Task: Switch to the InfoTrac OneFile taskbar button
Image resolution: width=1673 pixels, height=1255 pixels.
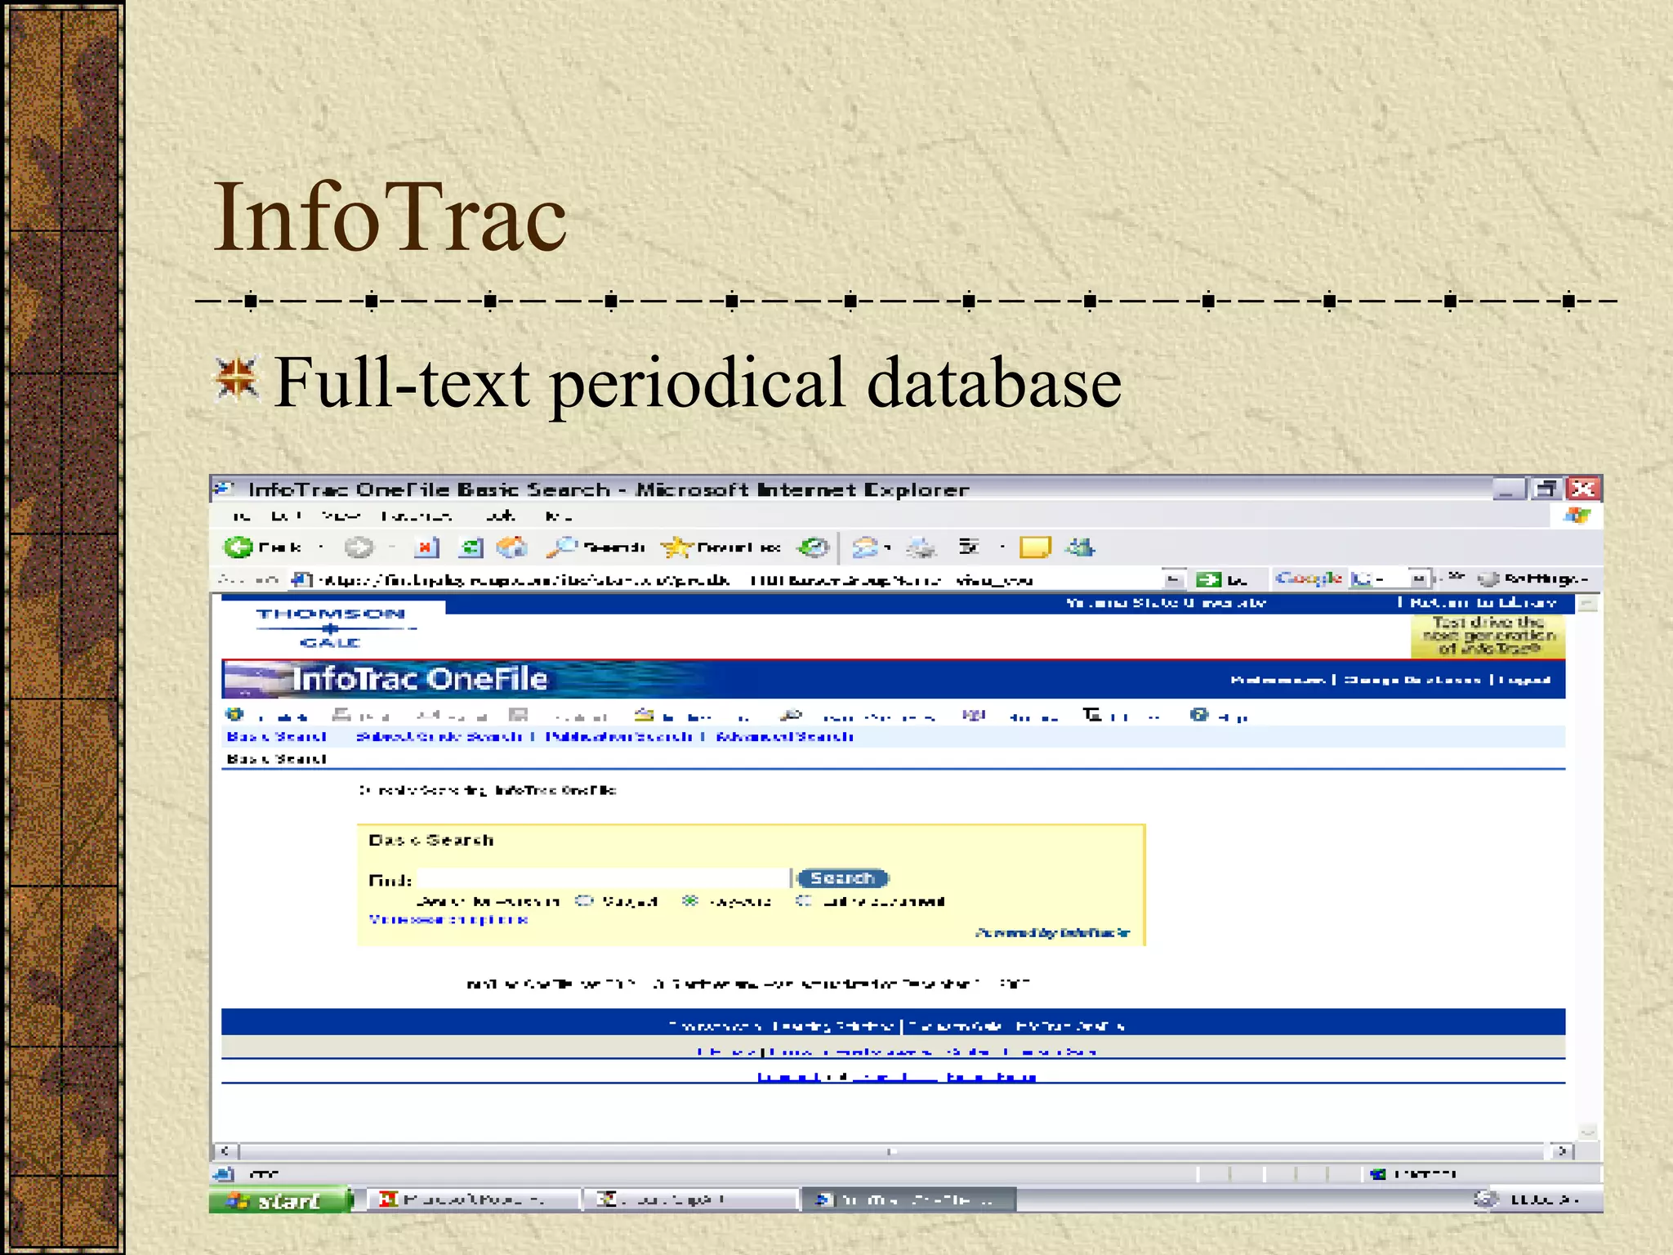Action: [908, 1199]
